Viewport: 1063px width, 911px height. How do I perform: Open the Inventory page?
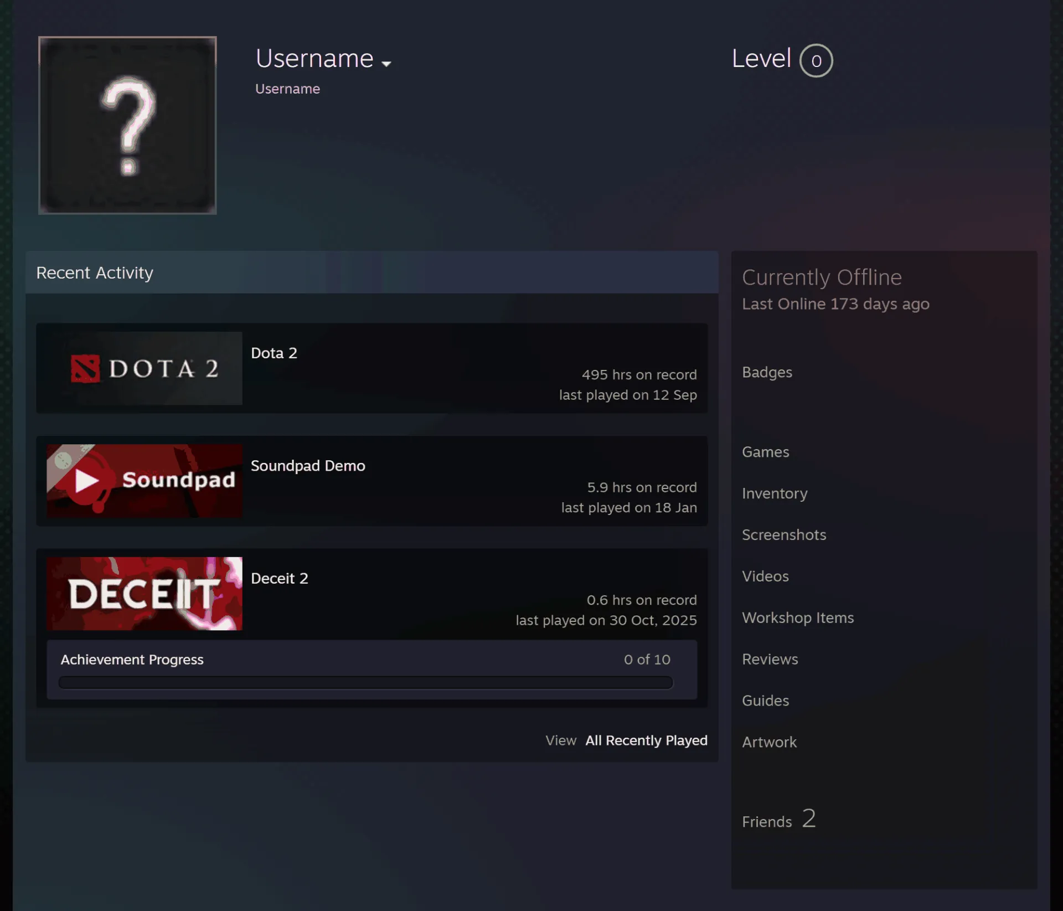pyautogui.click(x=775, y=493)
